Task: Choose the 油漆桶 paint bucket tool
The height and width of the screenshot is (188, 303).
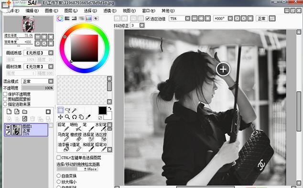Action: (x=63, y=147)
